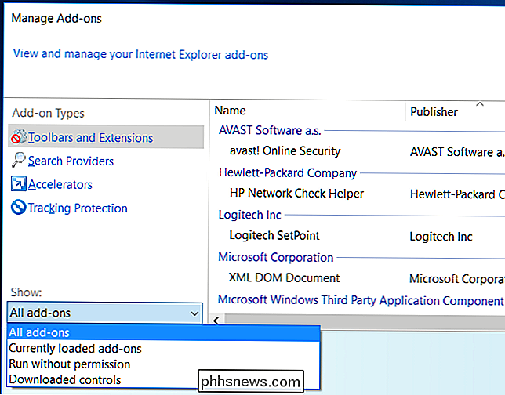The height and width of the screenshot is (395, 505).
Task: Open the Tracking Protection add-on type
Action: point(78,208)
